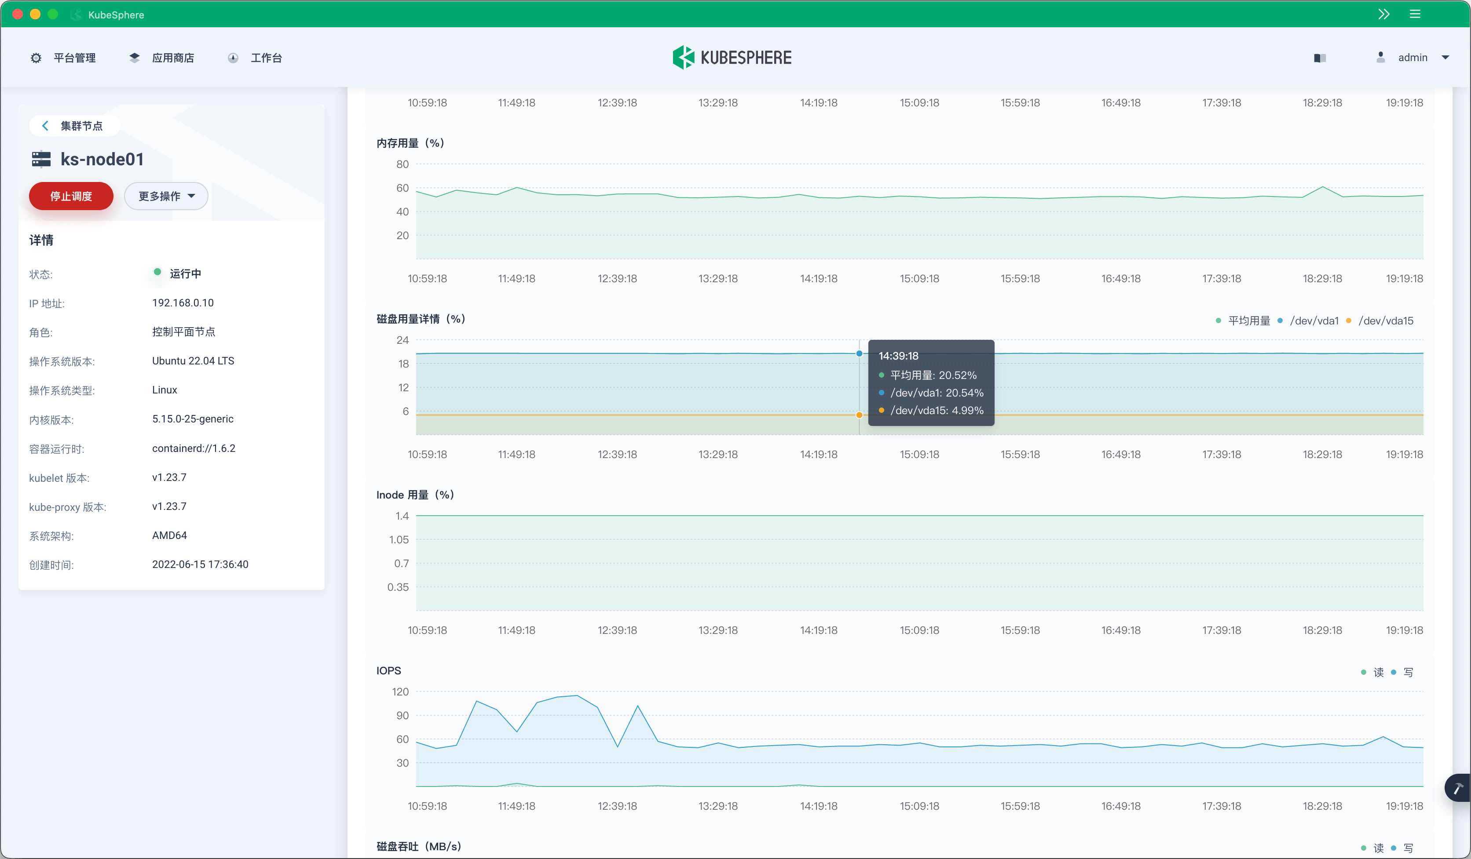Collapse back to 集群节点 via the chevron

[x=45, y=125]
